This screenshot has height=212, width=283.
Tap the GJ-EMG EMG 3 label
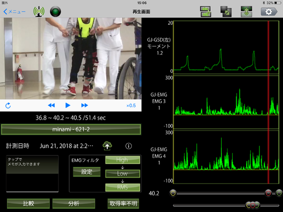tap(159, 101)
